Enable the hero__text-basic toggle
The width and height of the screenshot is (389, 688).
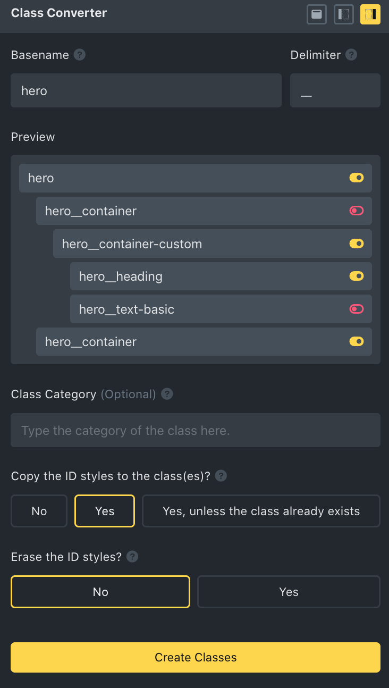coord(357,309)
